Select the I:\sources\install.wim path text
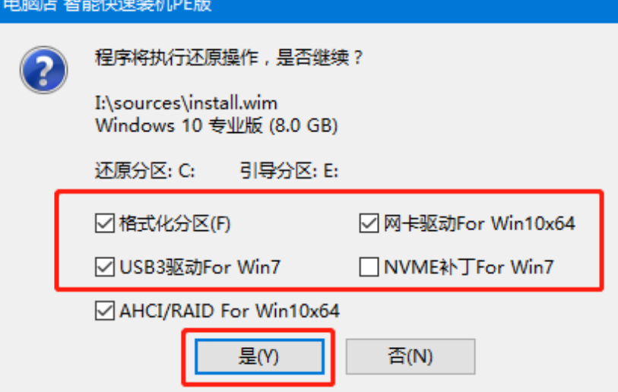The image size is (618, 392). [186, 103]
